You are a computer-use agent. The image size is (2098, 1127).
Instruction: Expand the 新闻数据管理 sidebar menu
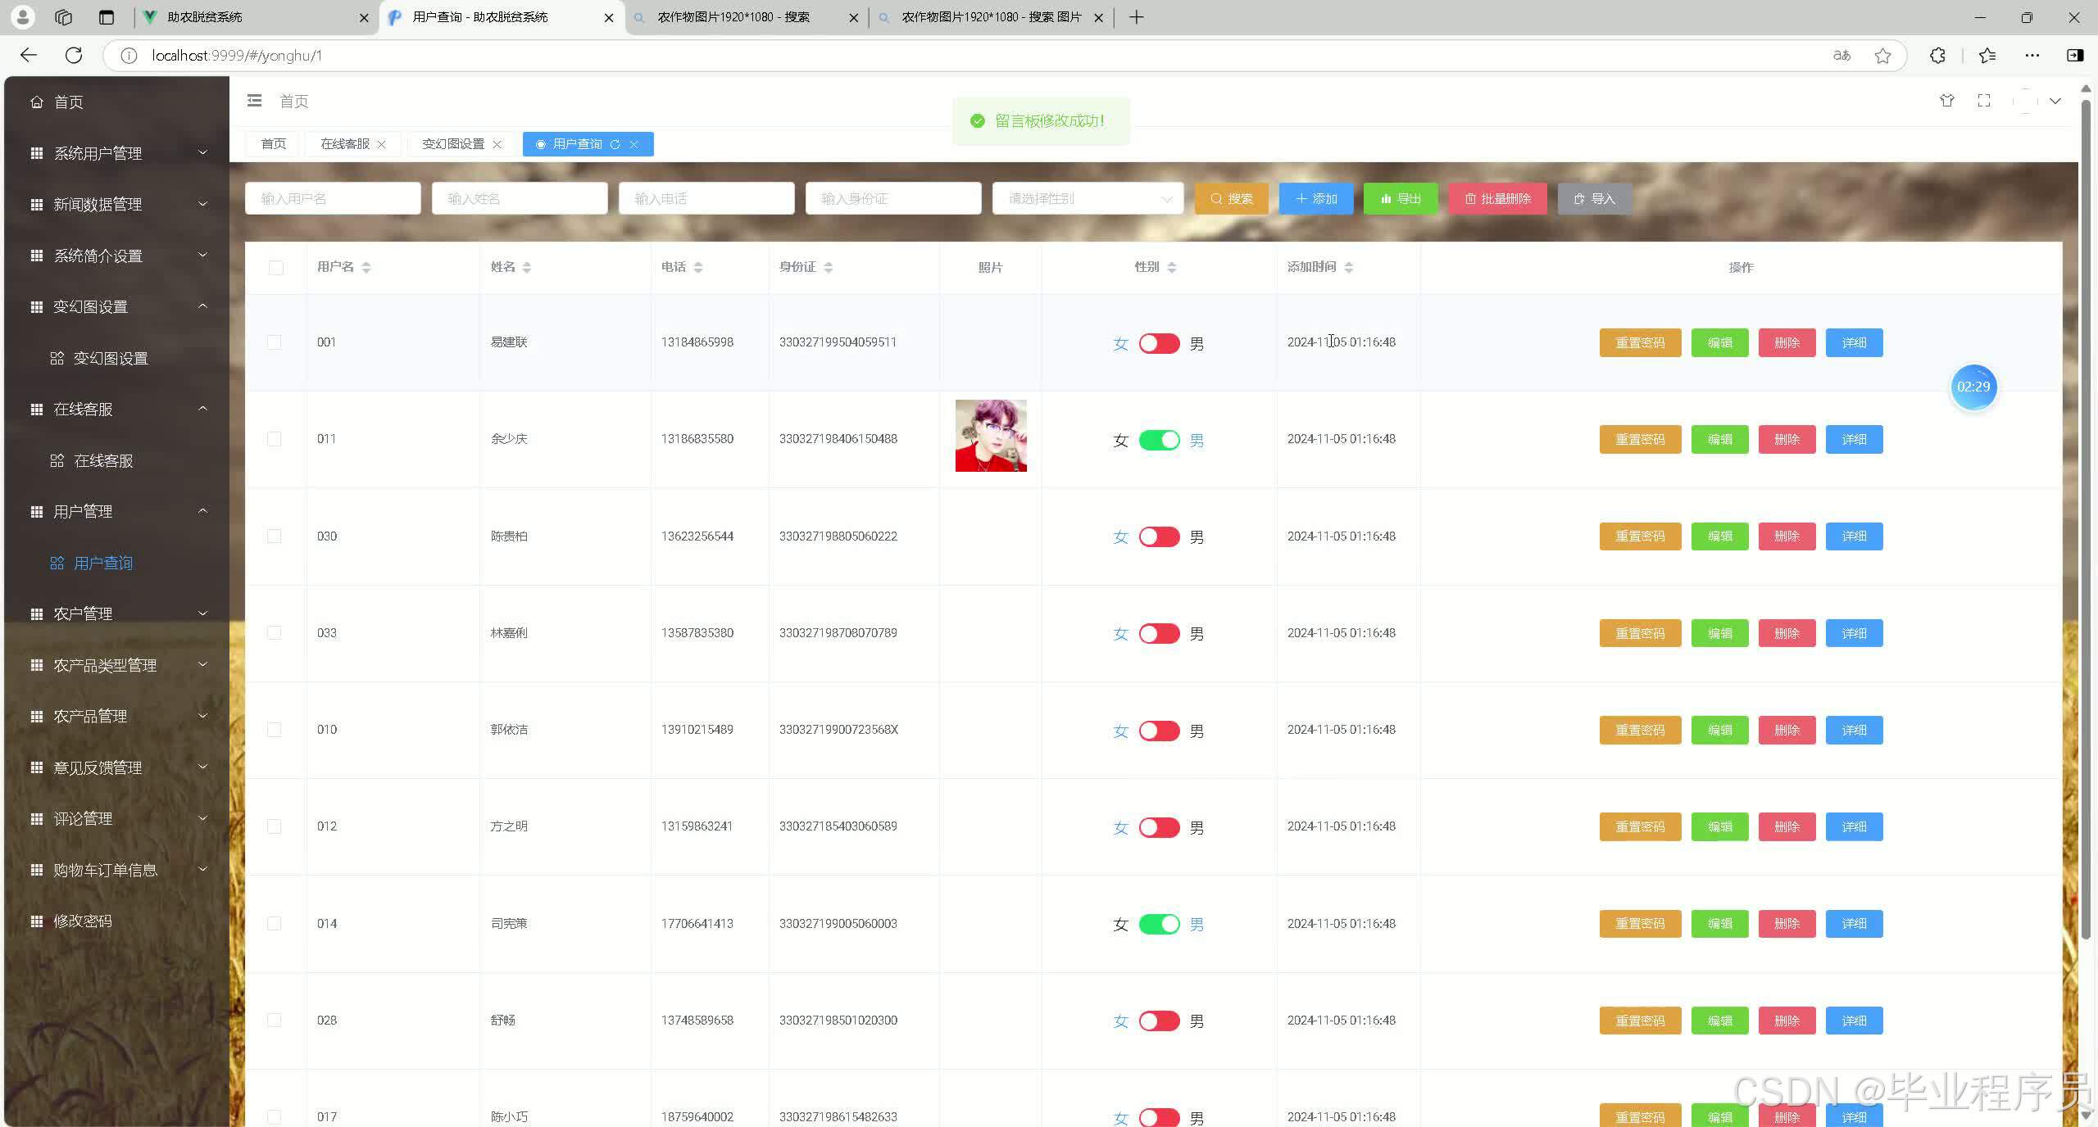pyautogui.click(x=116, y=204)
